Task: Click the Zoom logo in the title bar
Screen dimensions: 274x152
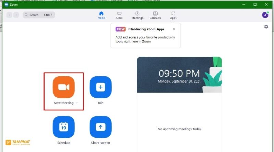Action: 7,4
